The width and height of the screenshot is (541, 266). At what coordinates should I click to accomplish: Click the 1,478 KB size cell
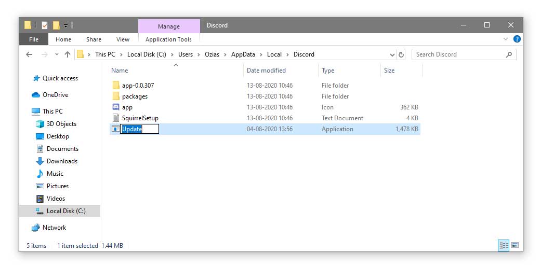click(x=407, y=129)
